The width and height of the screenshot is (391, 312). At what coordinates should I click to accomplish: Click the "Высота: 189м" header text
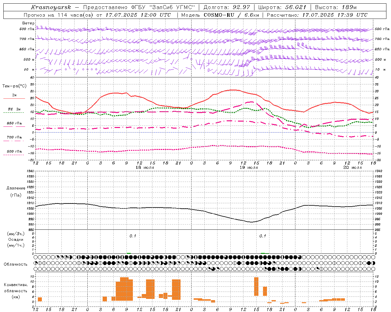336,7
